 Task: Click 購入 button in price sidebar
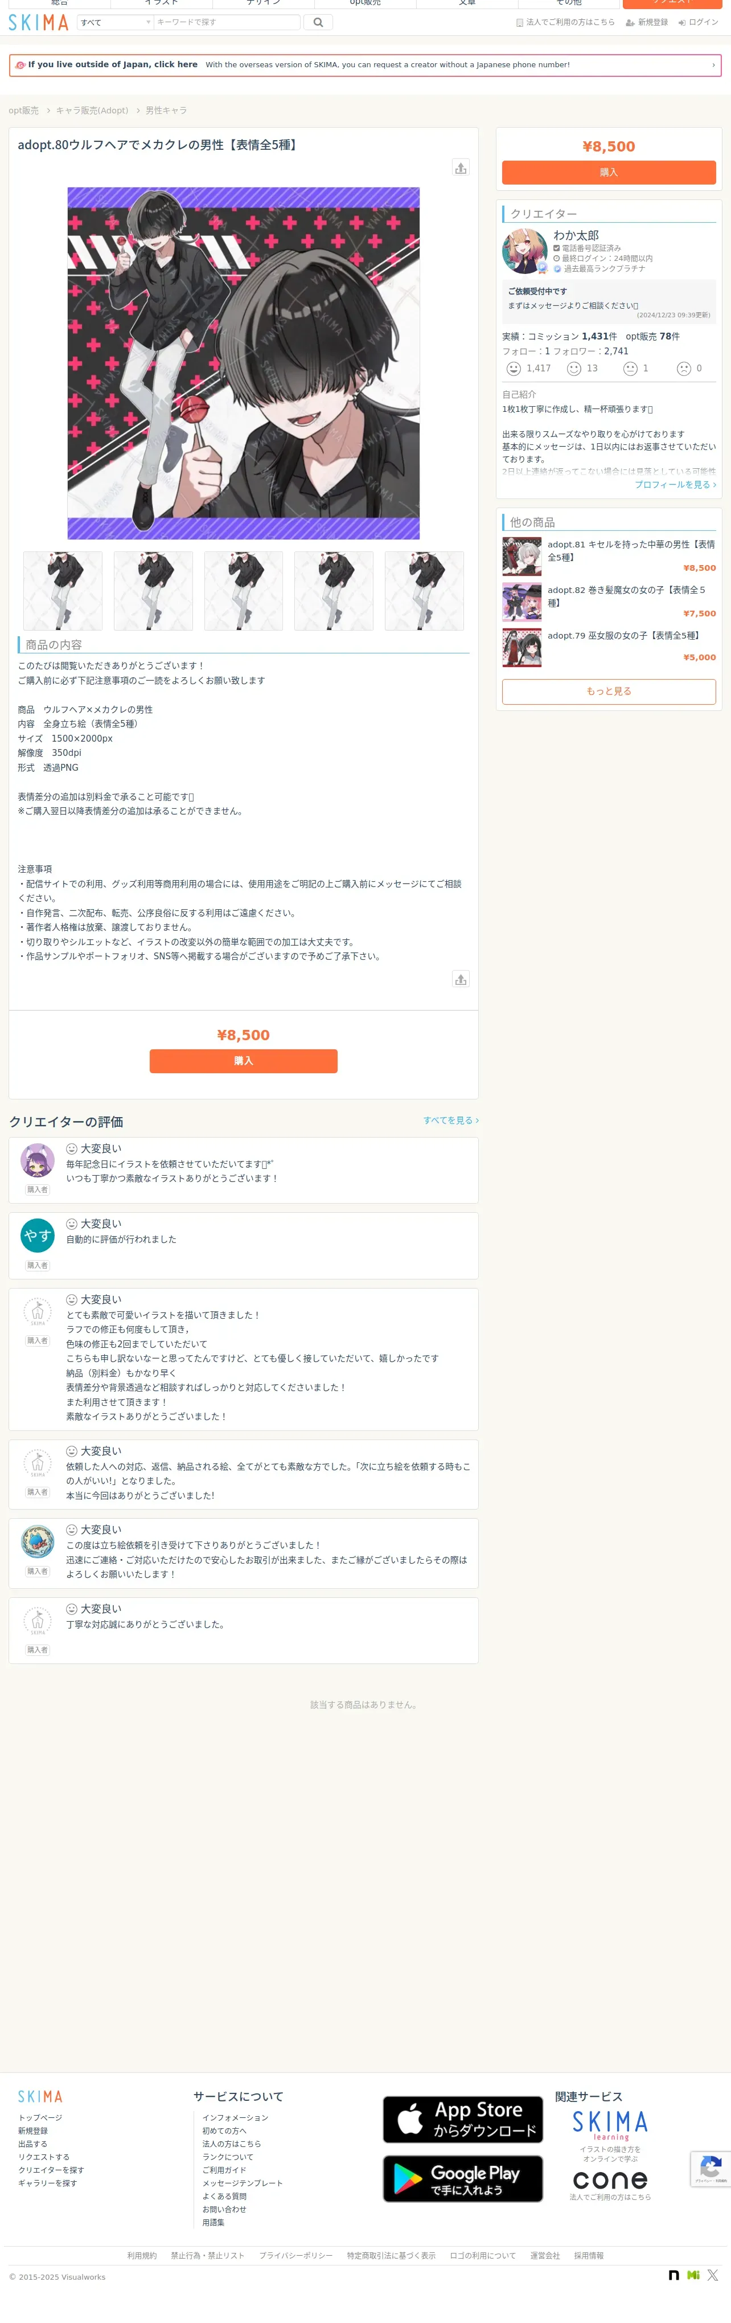[609, 172]
